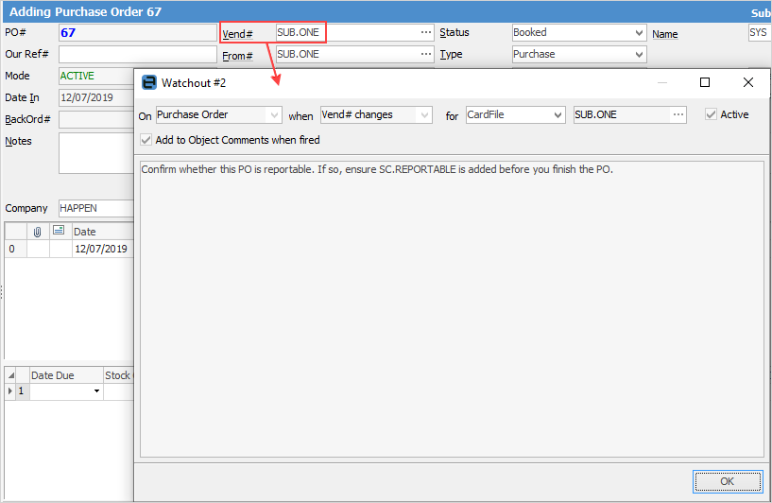Click the Notes text box

click(x=96, y=153)
